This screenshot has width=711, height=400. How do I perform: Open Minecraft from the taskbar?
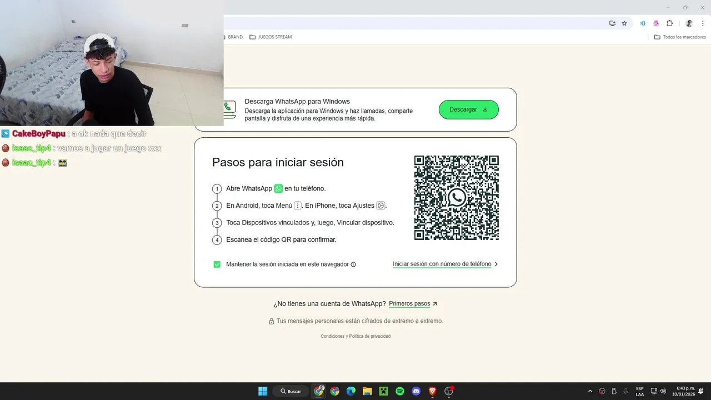click(384, 391)
